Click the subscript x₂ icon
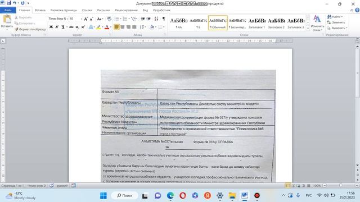Viewport: 360px width, 202px height. pyautogui.click(x=78, y=27)
